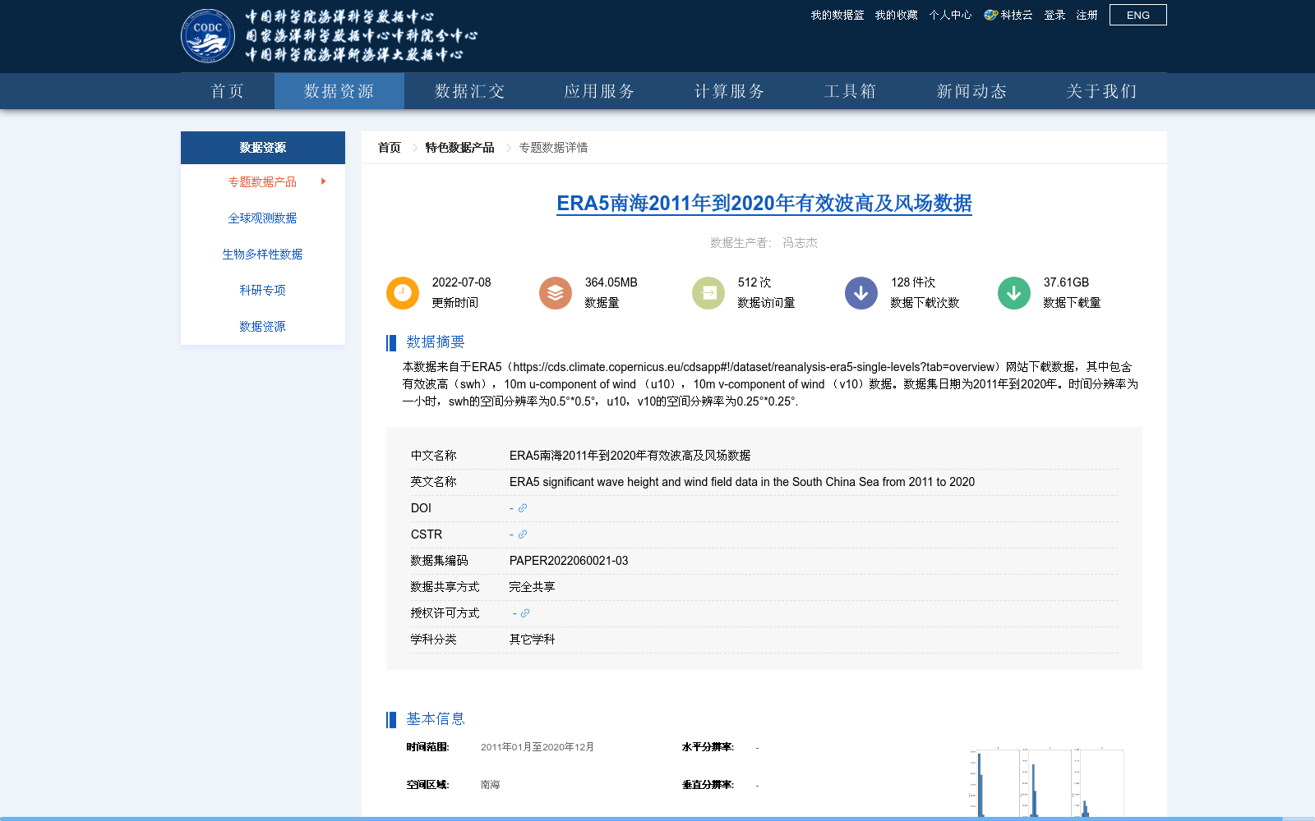Click the green 数据下载量 download icon
This screenshot has width=1315, height=821.
pos(1013,292)
